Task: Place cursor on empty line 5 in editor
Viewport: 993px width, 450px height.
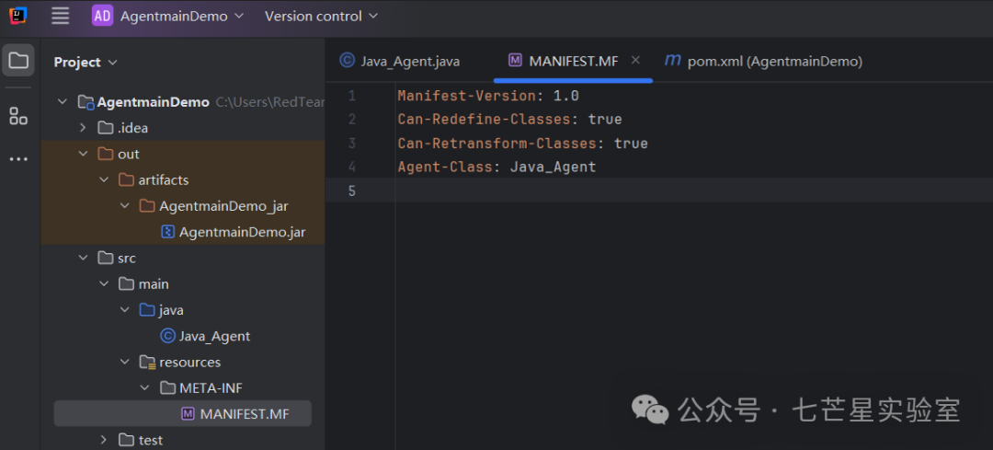Action: point(693,190)
